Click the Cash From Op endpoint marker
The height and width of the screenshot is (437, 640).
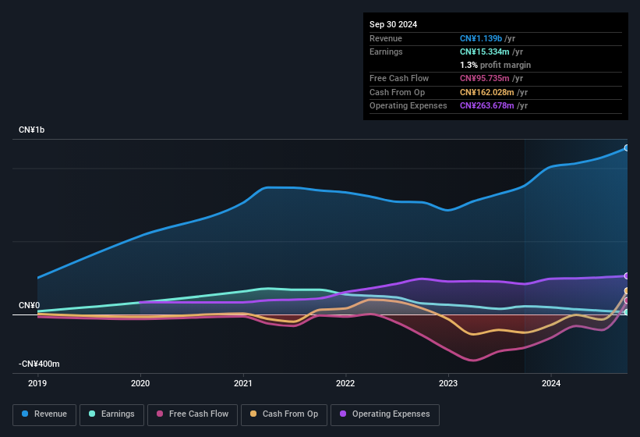[627, 291]
